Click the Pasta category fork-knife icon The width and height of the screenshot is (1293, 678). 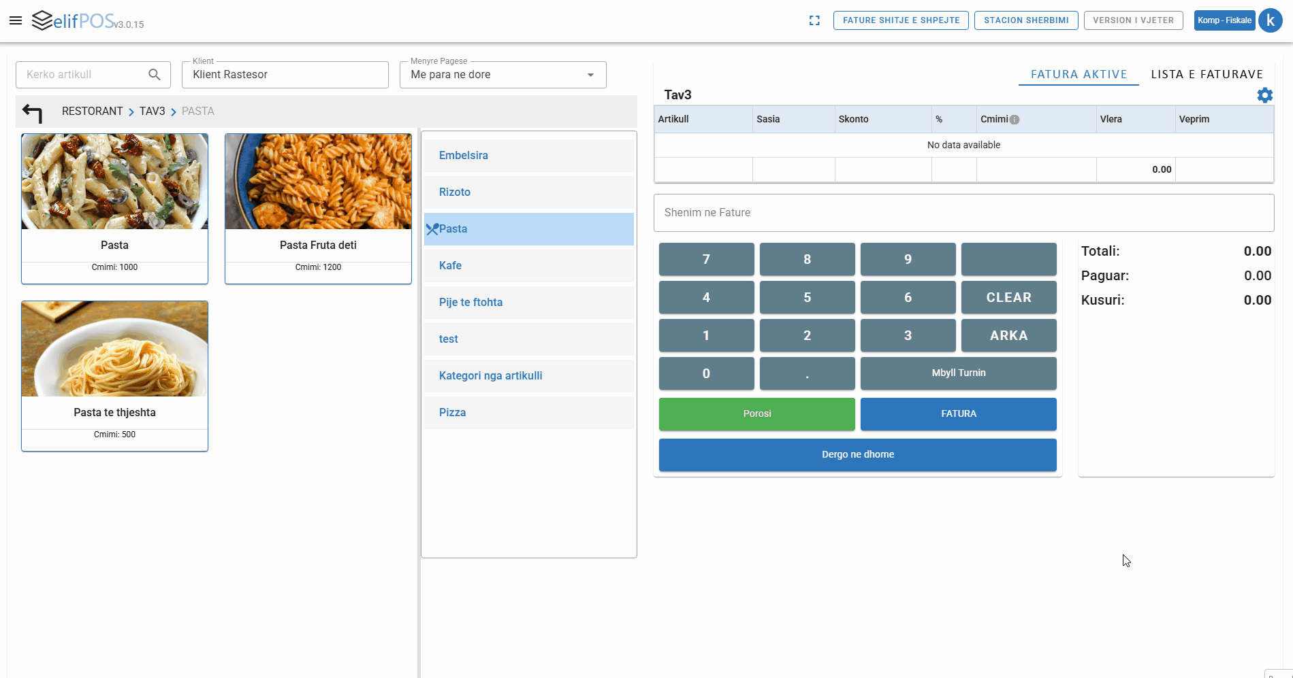click(432, 229)
